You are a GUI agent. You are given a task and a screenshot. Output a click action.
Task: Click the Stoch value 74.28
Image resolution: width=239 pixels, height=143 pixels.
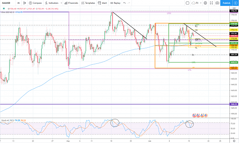coord(18,120)
